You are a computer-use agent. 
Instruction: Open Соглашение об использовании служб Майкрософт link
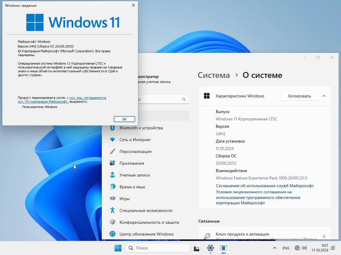tap(265, 186)
